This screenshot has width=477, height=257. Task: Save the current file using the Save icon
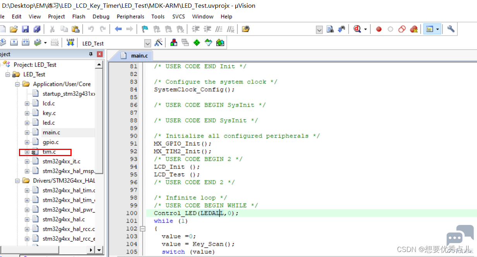[x=25, y=29]
